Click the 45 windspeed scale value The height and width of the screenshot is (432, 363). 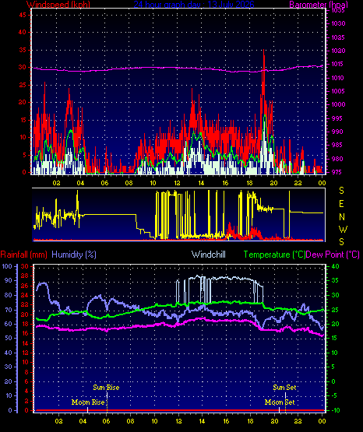coord(23,15)
